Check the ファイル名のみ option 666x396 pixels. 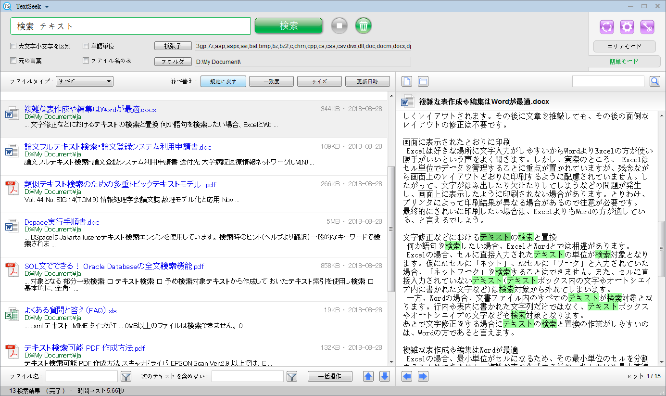86,61
